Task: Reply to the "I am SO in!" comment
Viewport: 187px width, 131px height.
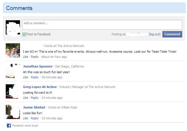Action: tap(35, 57)
